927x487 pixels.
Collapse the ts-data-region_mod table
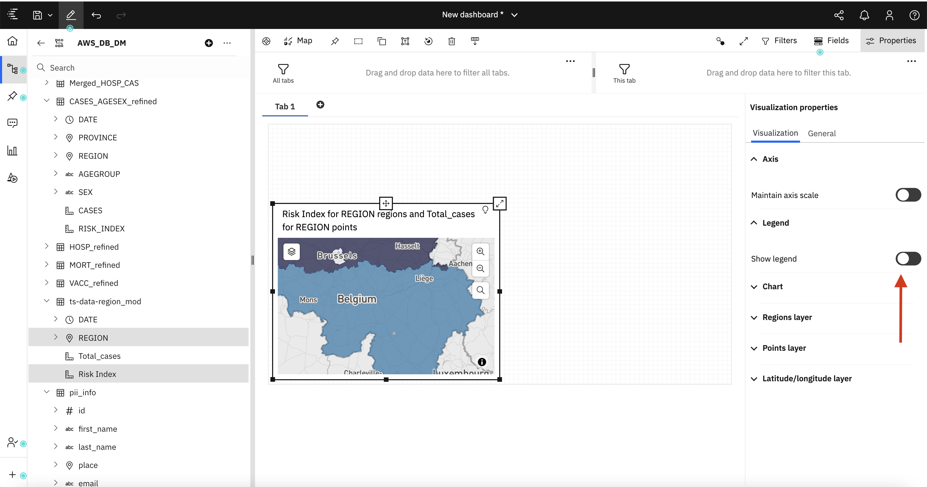pyautogui.click(x=46, y=301)
